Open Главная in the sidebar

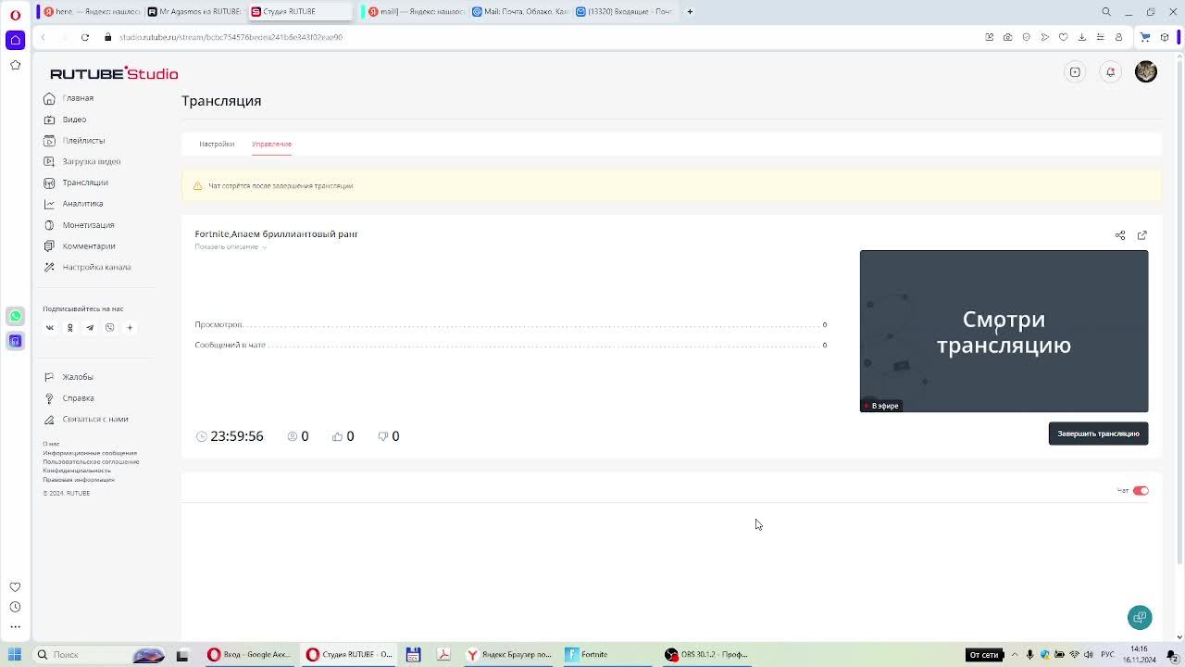tap(78, 98)
